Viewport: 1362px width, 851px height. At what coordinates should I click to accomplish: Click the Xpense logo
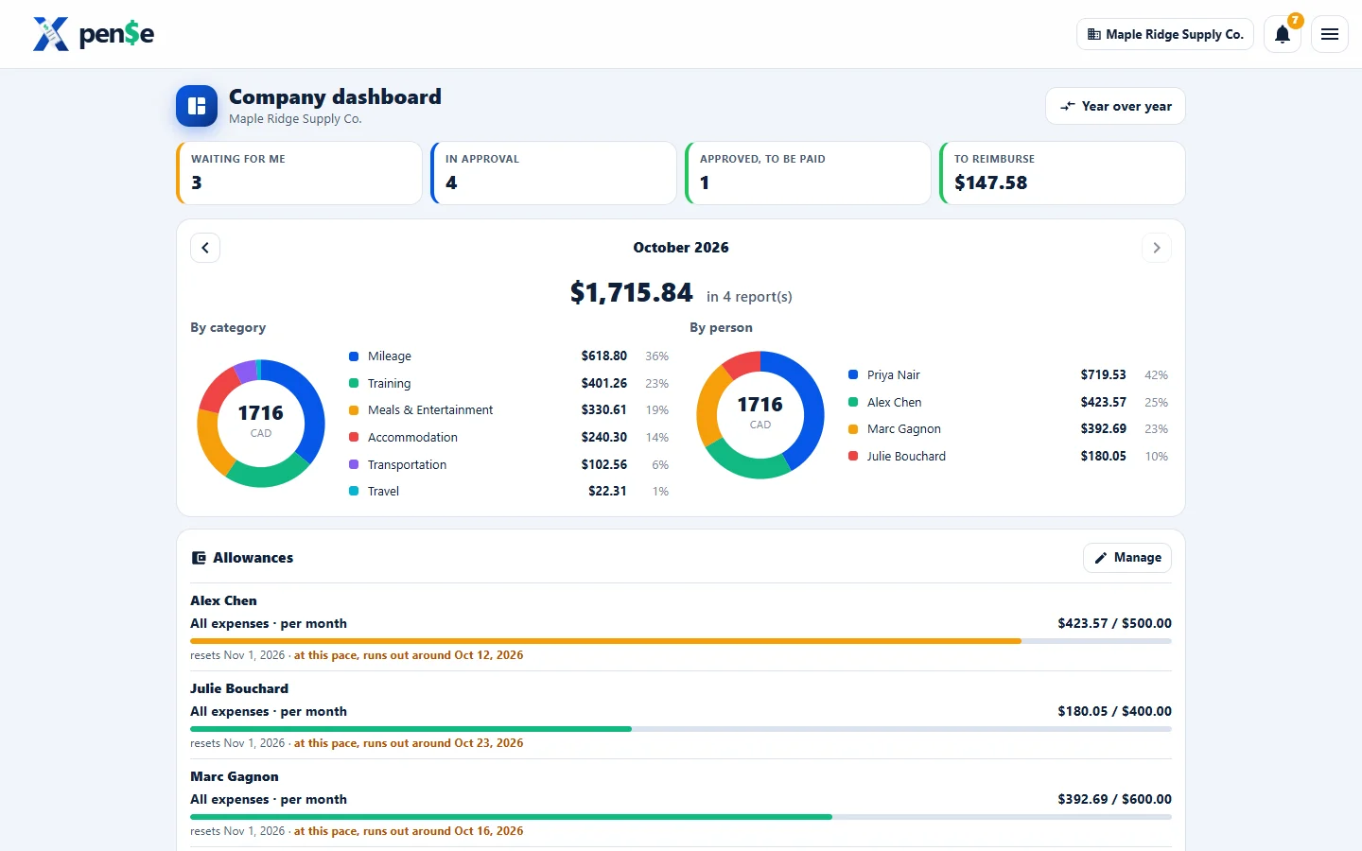point(94,34)
